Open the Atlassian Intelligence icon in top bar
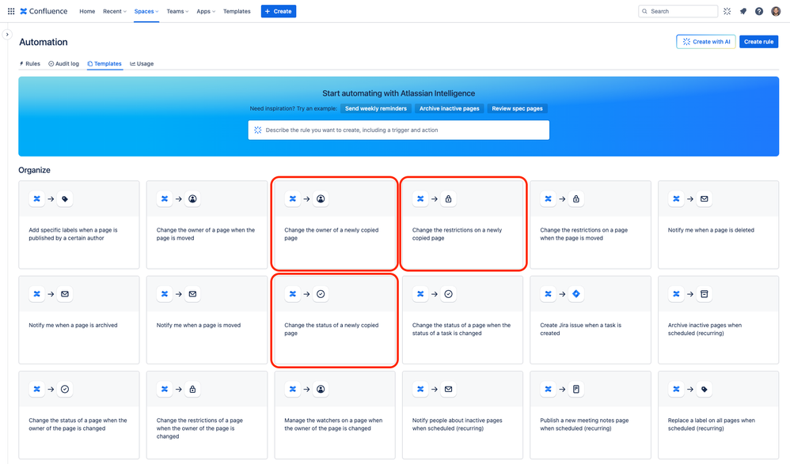The image size is (790, 464). pyautogui.click(x=727, y=11)
